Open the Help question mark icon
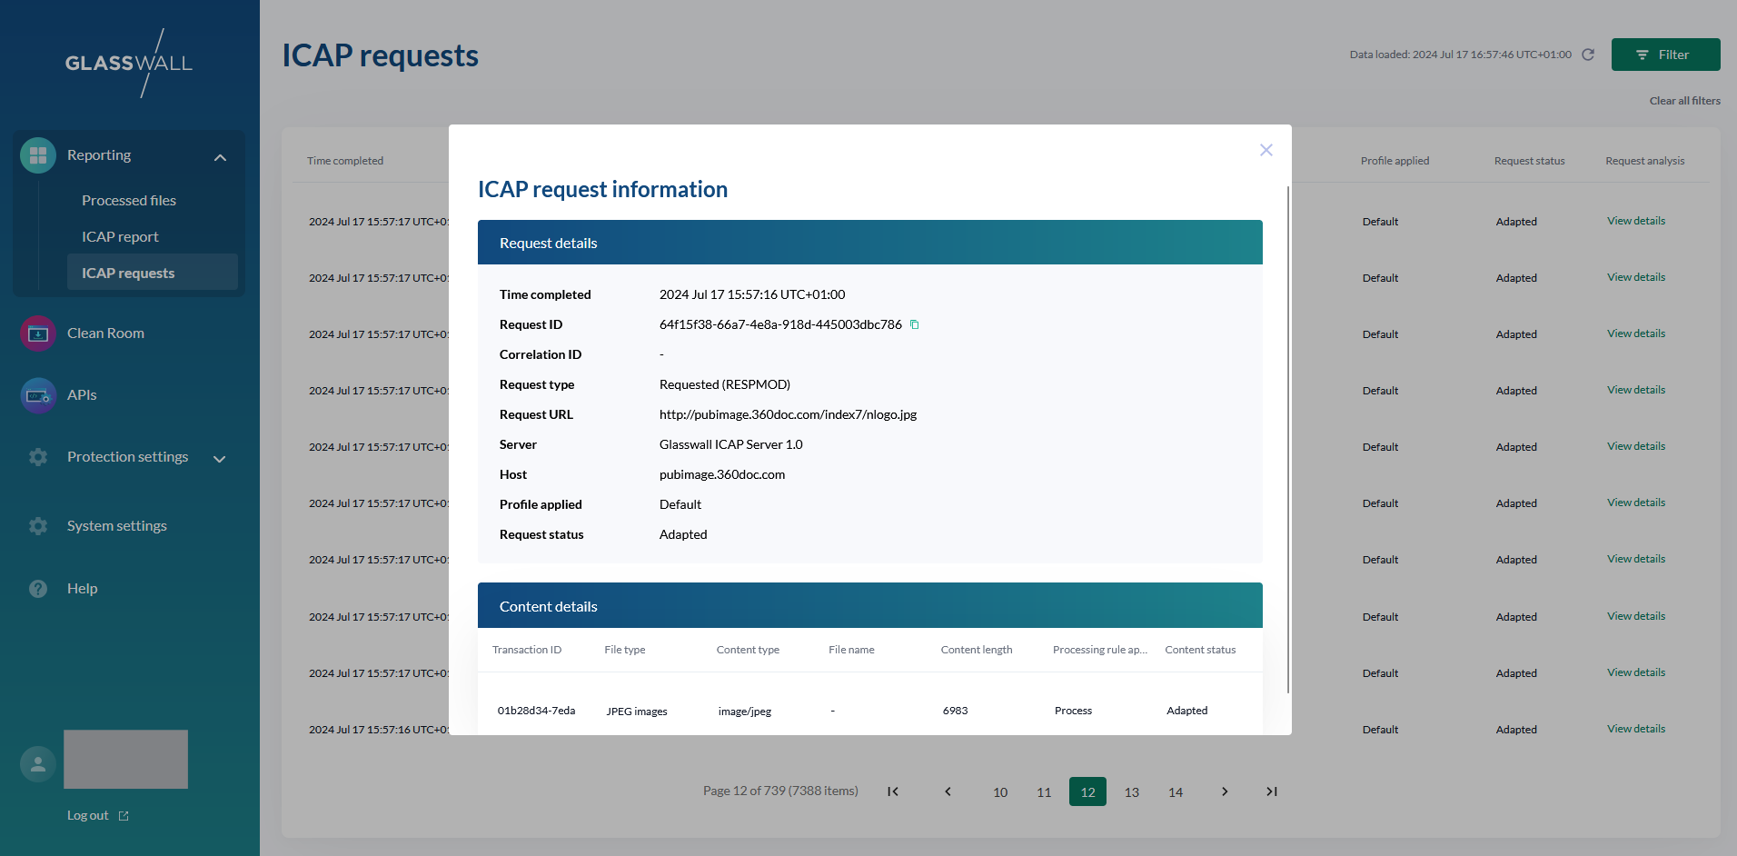1737x856 pixels. (38, 589)
